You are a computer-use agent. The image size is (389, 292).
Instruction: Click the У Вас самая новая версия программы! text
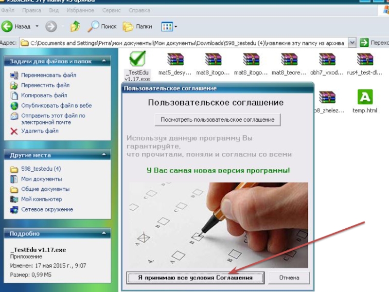click(x=218, y=171)
